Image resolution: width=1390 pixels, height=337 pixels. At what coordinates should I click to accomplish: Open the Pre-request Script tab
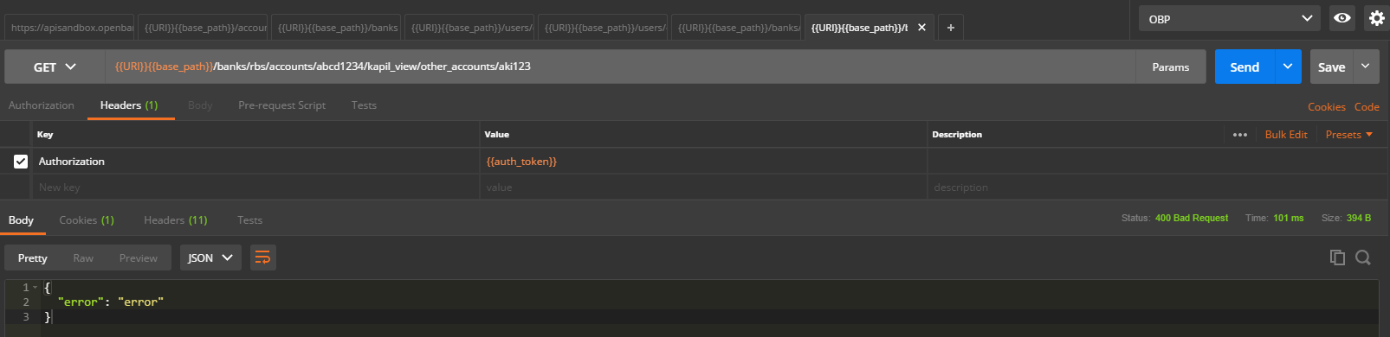point(281,105)
